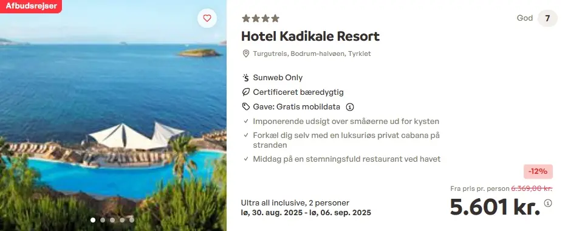
Task: Select the first image carousel dot
Action: (x=93, y=220)
